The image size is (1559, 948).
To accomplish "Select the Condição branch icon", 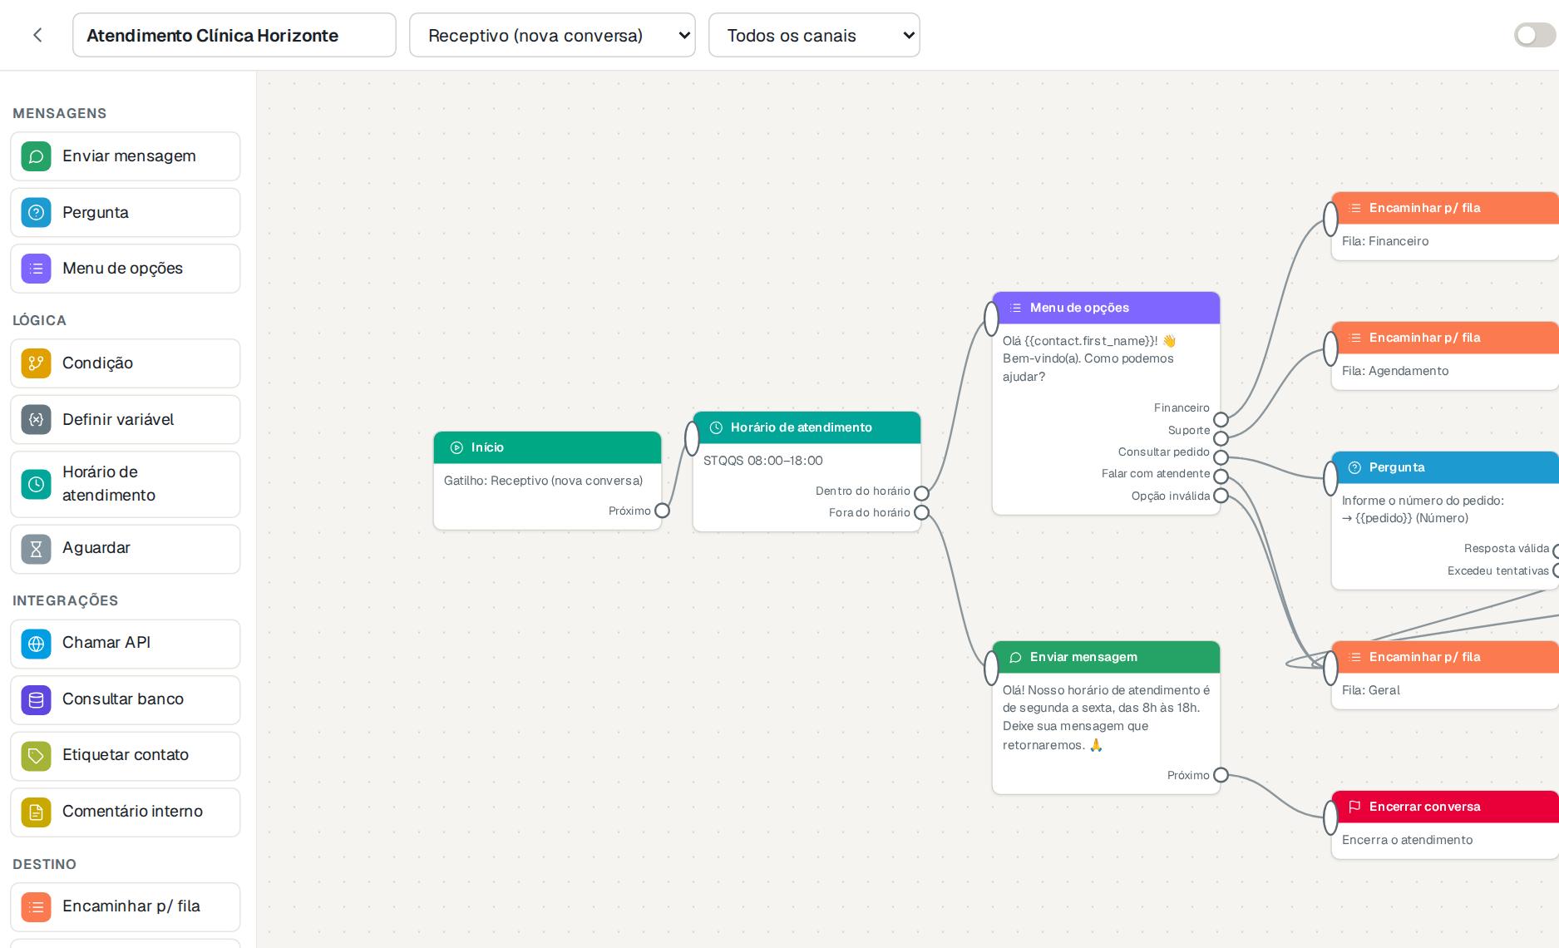I will pyautogui.click(x=36, y=363).
